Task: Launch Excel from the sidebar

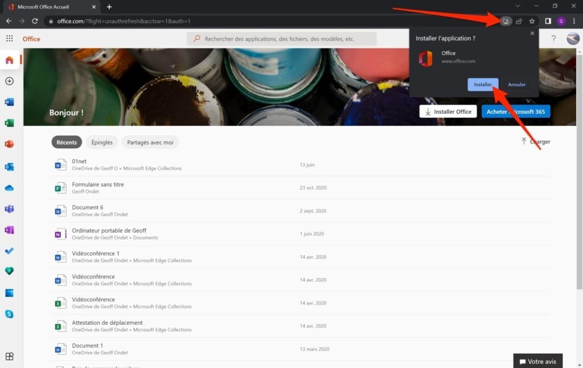Action: 9,123
